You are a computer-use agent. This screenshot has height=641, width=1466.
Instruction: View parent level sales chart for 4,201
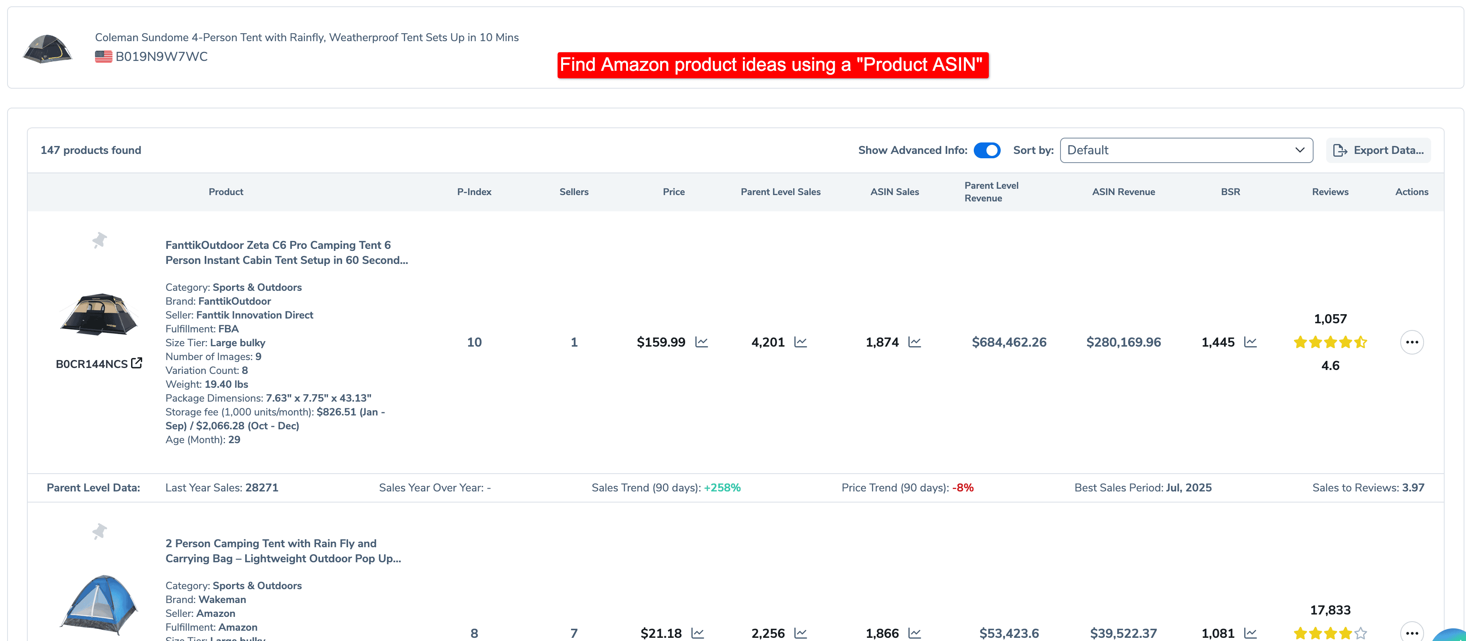pos(801,342)
